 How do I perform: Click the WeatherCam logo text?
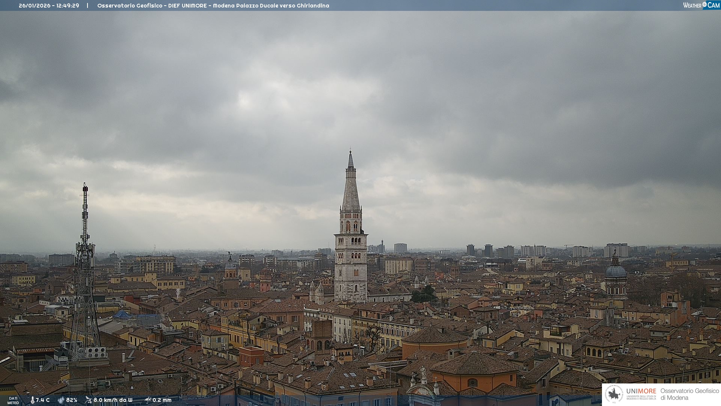(692, 5)
